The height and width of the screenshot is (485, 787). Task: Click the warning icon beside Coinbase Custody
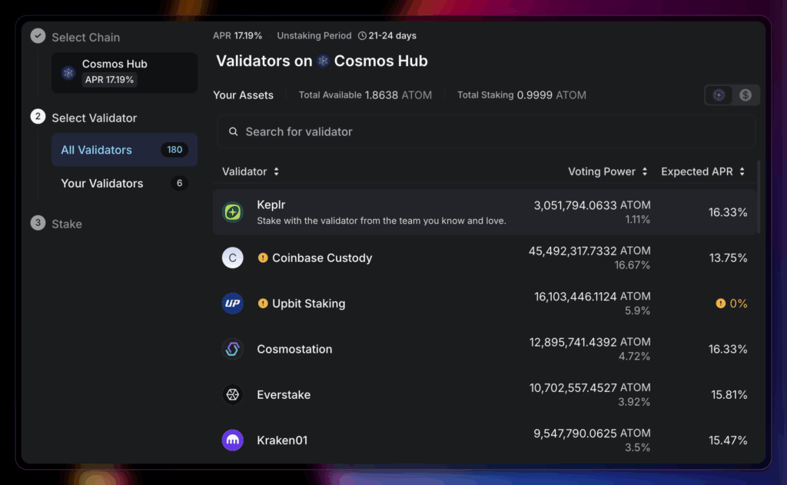pyautogui.click(x=263, y=258)
